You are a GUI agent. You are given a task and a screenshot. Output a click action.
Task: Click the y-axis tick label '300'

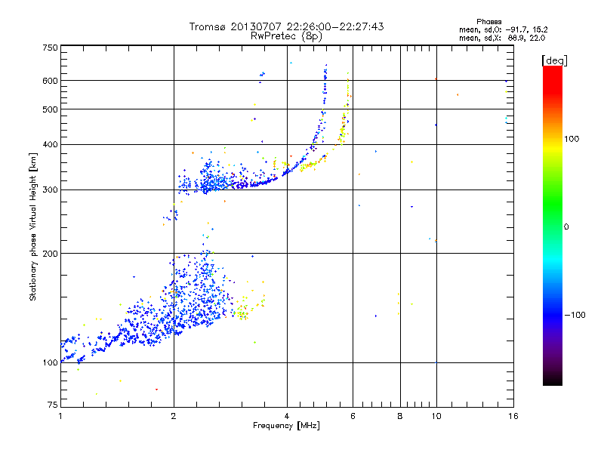[x=50, y=190]
